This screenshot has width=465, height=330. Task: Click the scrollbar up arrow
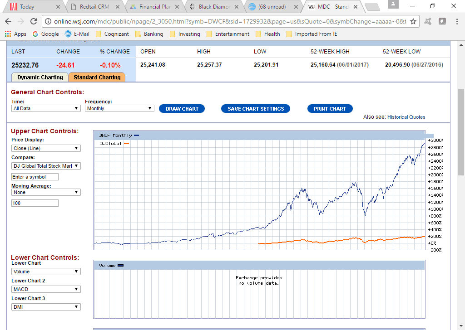point(461,45)
